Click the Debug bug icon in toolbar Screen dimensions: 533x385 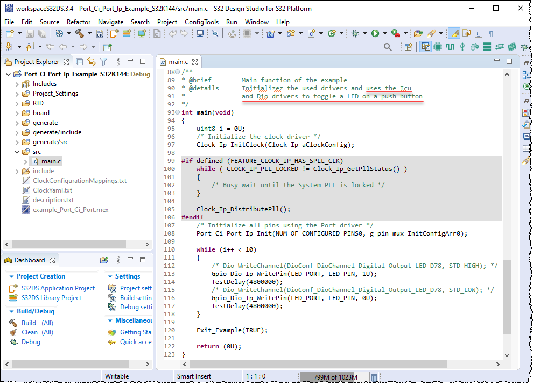coord(355,33)
